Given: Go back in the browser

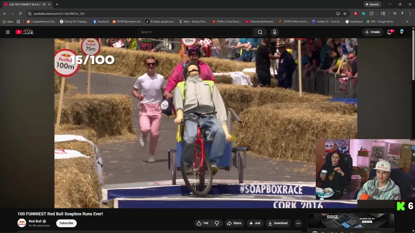Looking at the screenshot, I should click(5, 14).
